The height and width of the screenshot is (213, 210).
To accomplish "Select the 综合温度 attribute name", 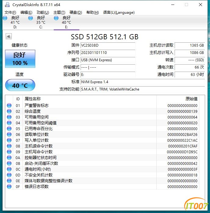I will pos(33,112).
